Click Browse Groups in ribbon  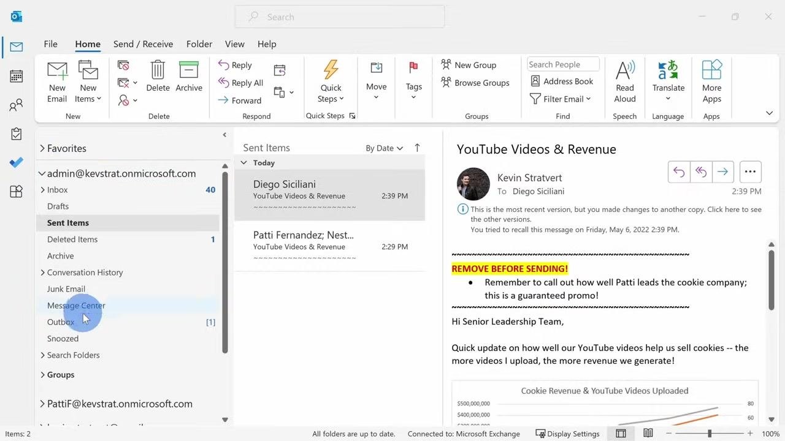tap(475, 83)
